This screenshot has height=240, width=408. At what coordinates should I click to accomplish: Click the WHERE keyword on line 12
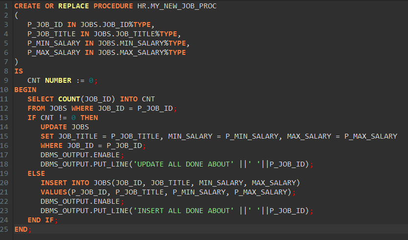point(82,108)
